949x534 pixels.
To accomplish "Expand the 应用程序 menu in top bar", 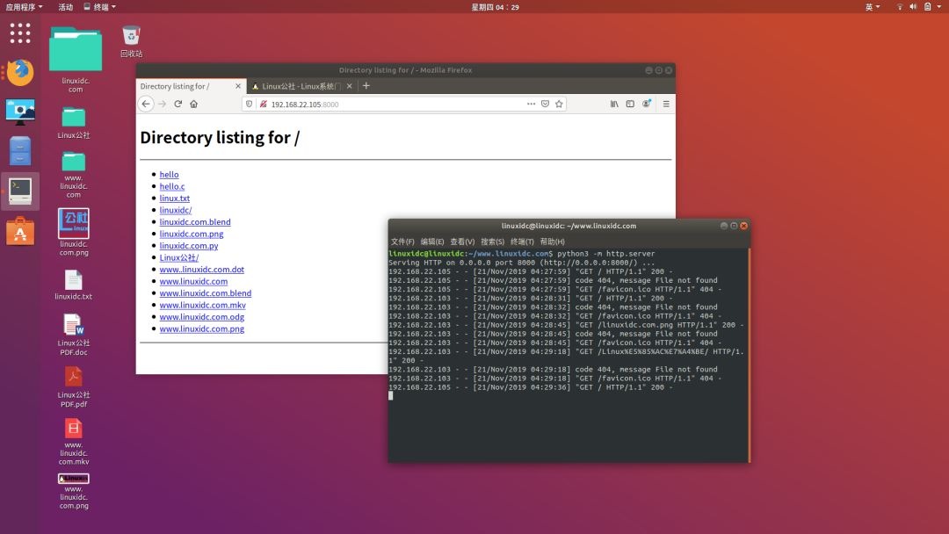I will point(25,7).
